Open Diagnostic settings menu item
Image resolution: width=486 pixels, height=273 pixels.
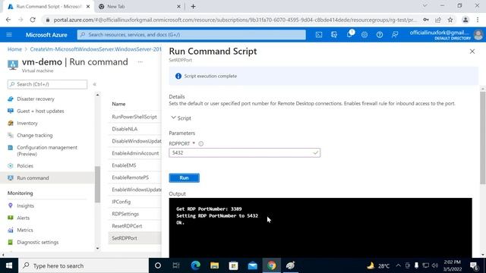[37, 243]
